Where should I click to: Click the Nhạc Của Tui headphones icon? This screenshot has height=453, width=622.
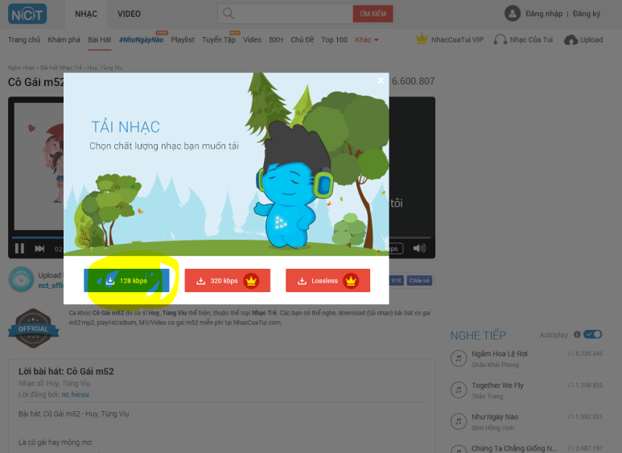[x=500, y=39]
